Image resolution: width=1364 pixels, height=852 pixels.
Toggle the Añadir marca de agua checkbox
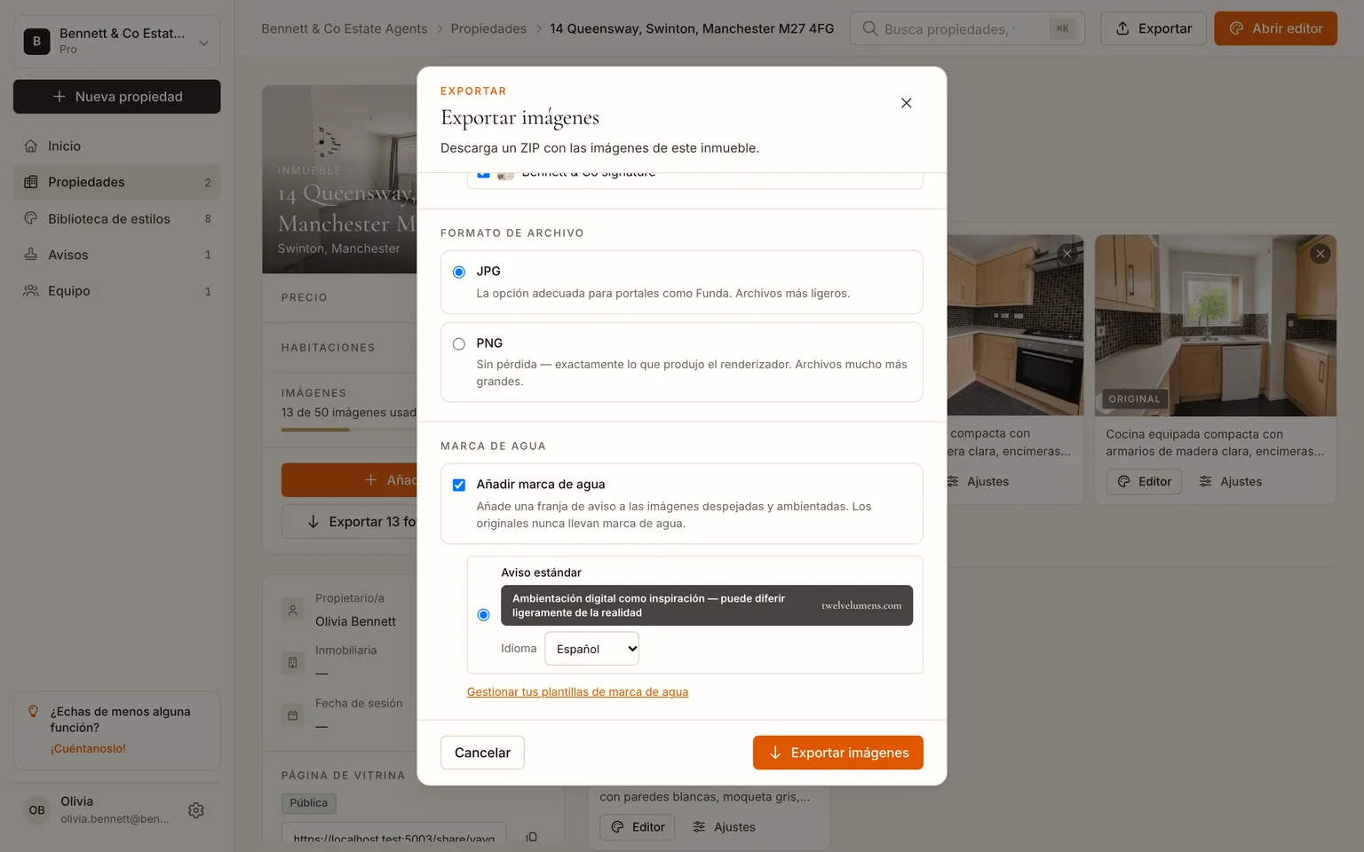click(459, 485)
